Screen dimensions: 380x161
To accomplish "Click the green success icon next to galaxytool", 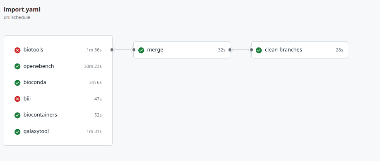I will coord(17,132).
